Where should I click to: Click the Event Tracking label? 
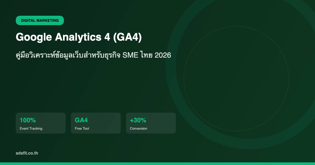pyautogui.click(x=31, y=129)
